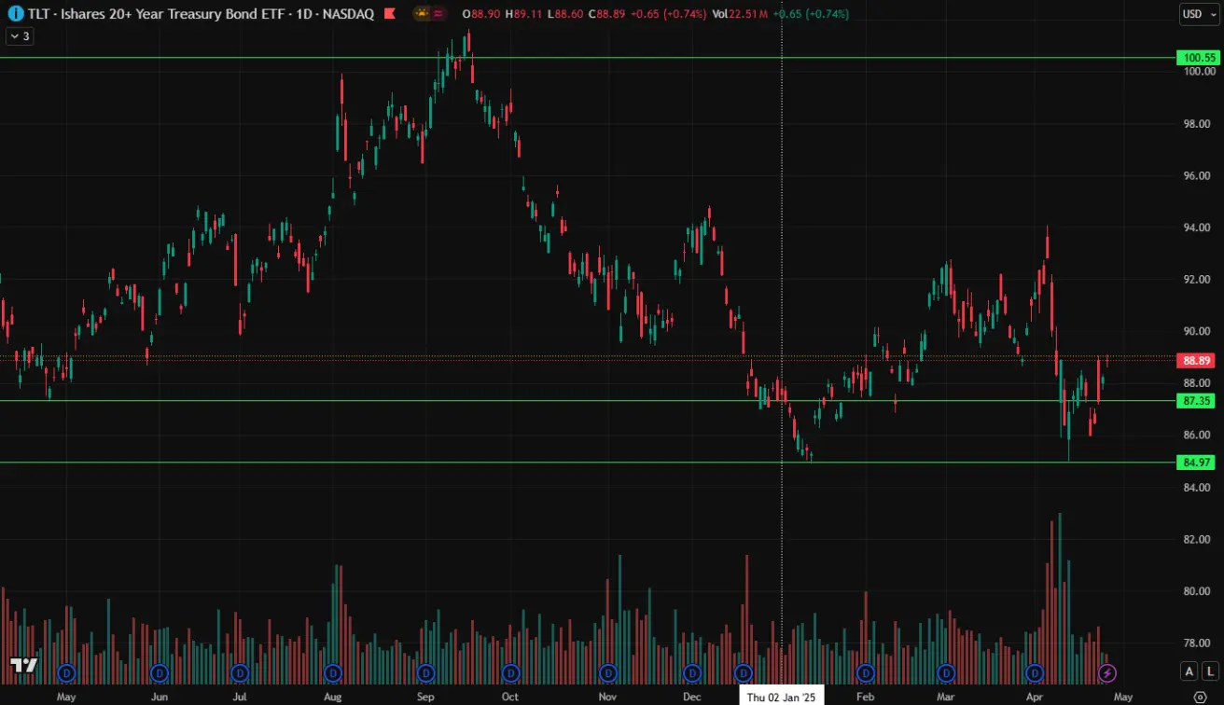Open the USD currency dropdown
The width and height of the screenshot is (1224, 705).
click(1198, 14)
